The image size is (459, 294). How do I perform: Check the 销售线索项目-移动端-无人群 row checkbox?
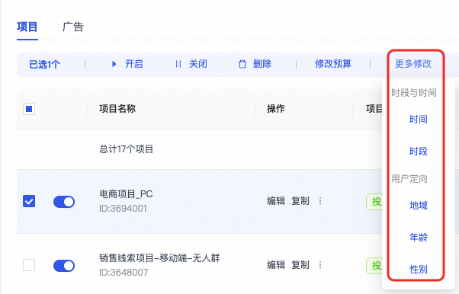coord(29,265)
